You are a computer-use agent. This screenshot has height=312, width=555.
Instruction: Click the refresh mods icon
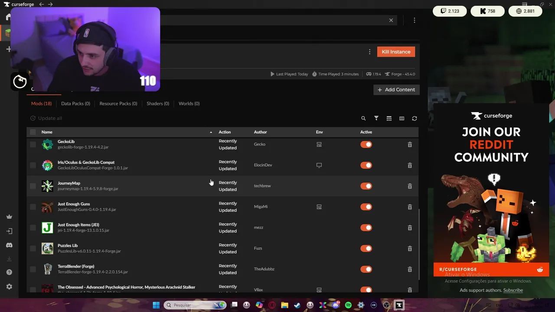click(415, 118)
